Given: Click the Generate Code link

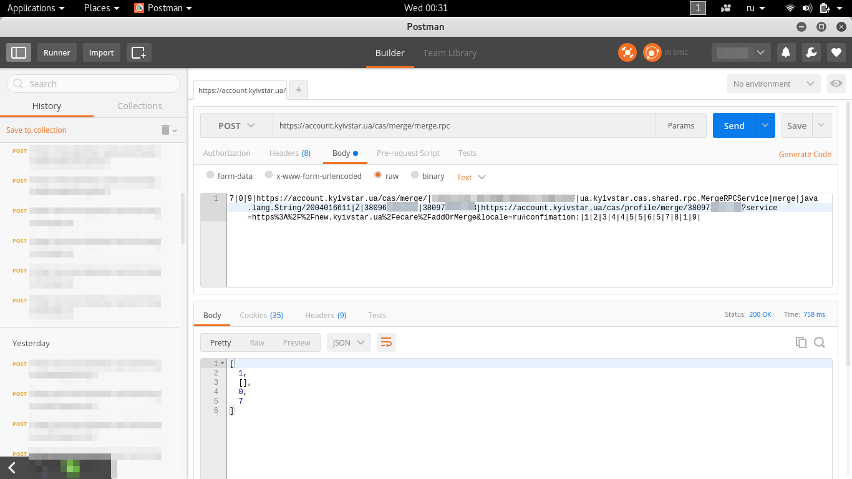Looking at the screenshot, I should point(805,154).
